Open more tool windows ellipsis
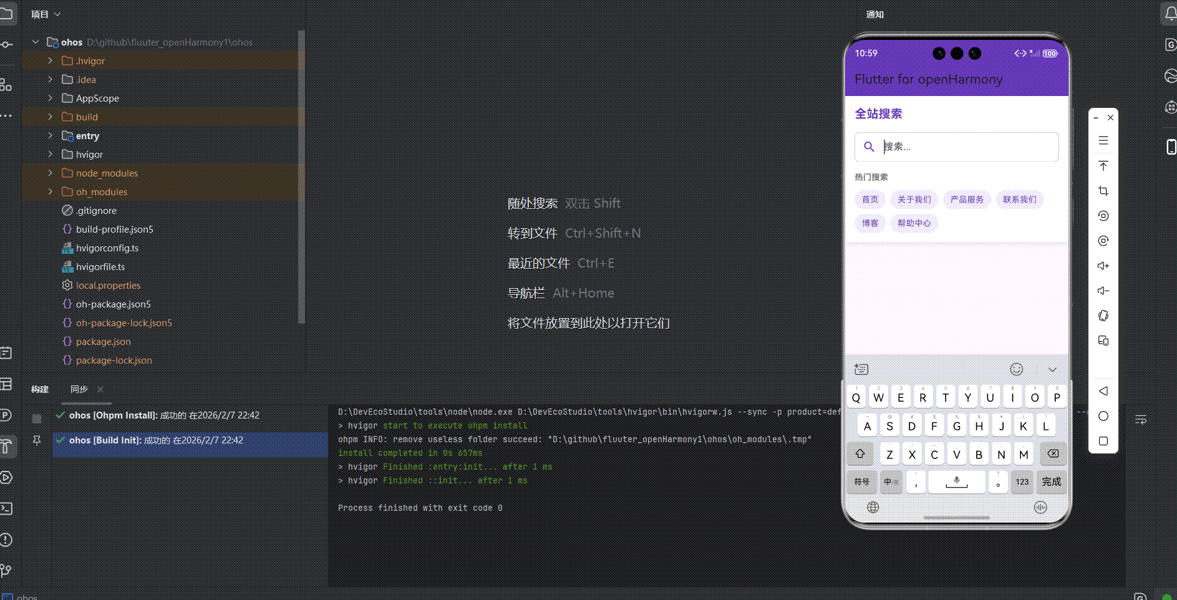Viewport: 1177px width, 600px height. [6, 116]
